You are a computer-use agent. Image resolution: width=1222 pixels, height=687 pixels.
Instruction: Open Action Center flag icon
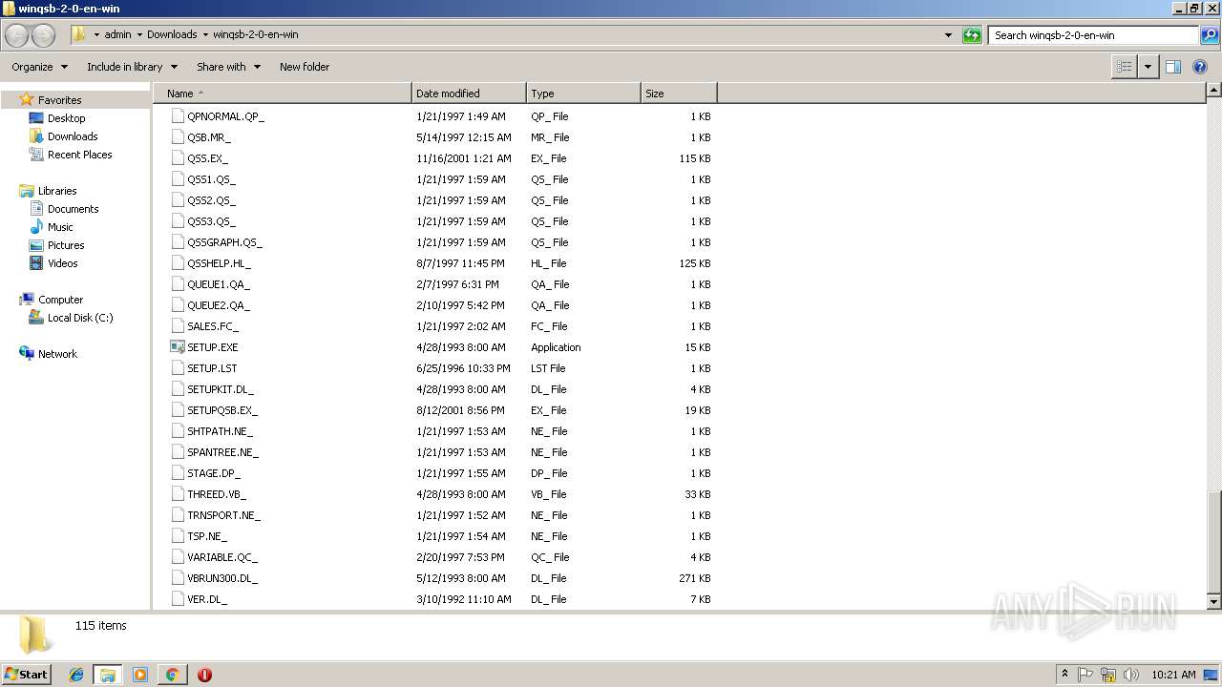click(1085, 675)
